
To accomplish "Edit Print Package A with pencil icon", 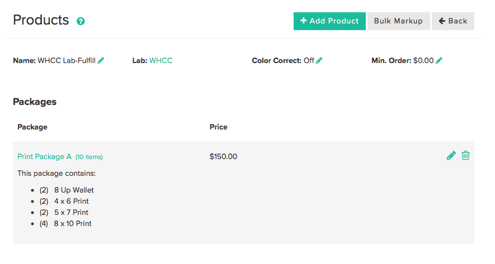I will [x=451, y=156].
